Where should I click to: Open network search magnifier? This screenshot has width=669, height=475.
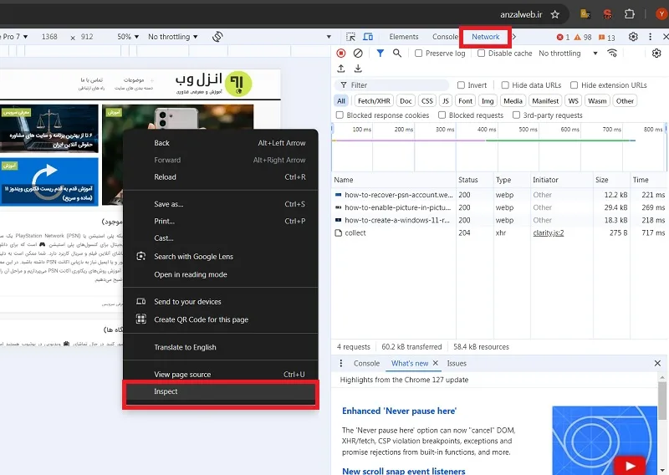(x=396, y=53)
